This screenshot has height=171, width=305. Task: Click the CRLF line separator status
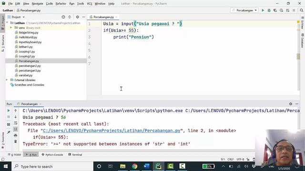click(x=231, y=160)
